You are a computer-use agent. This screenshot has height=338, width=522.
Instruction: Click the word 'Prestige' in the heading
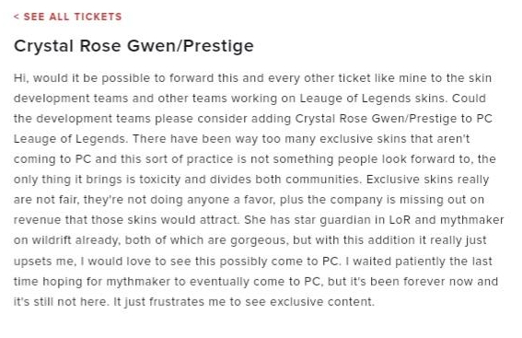coord(218,46)
